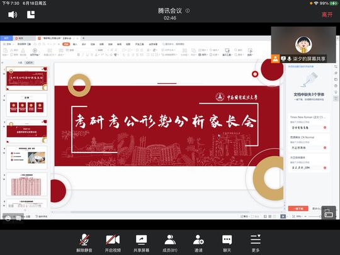Click the red one-click download button
This screenshot has height=255, width=340.
tap(298, 208)
